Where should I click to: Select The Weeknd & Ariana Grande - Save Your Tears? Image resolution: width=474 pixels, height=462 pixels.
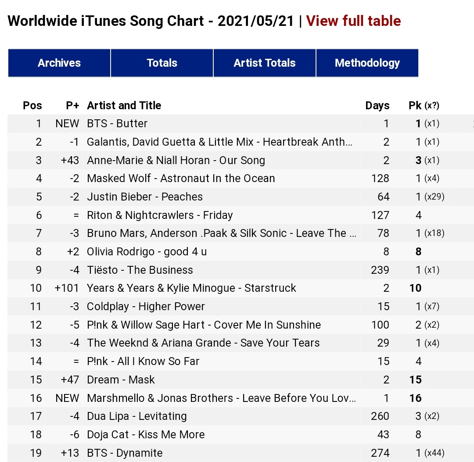tap(203, 343)
